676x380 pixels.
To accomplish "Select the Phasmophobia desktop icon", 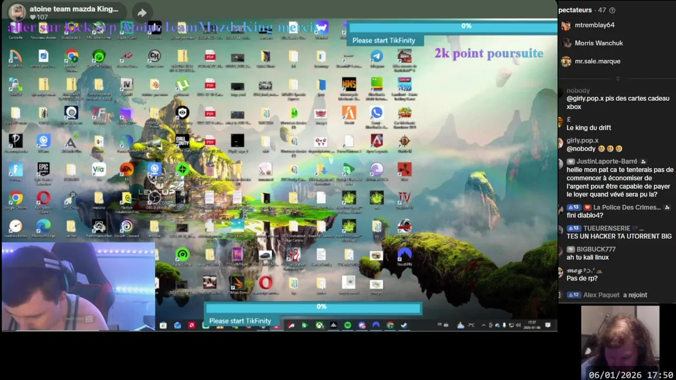I will pyautogui.click(x=16, y=142).
